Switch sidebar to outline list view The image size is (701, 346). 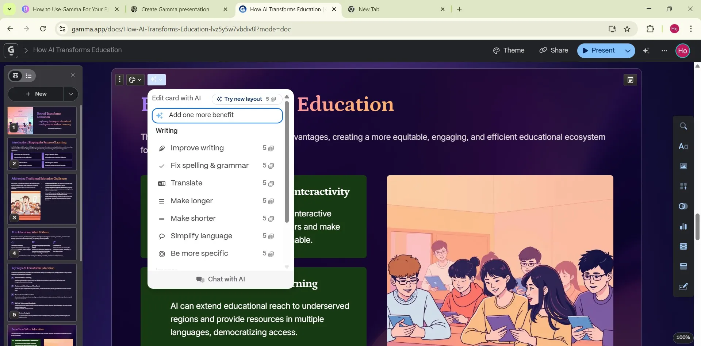pyautogui.click(x=29, y=76)
